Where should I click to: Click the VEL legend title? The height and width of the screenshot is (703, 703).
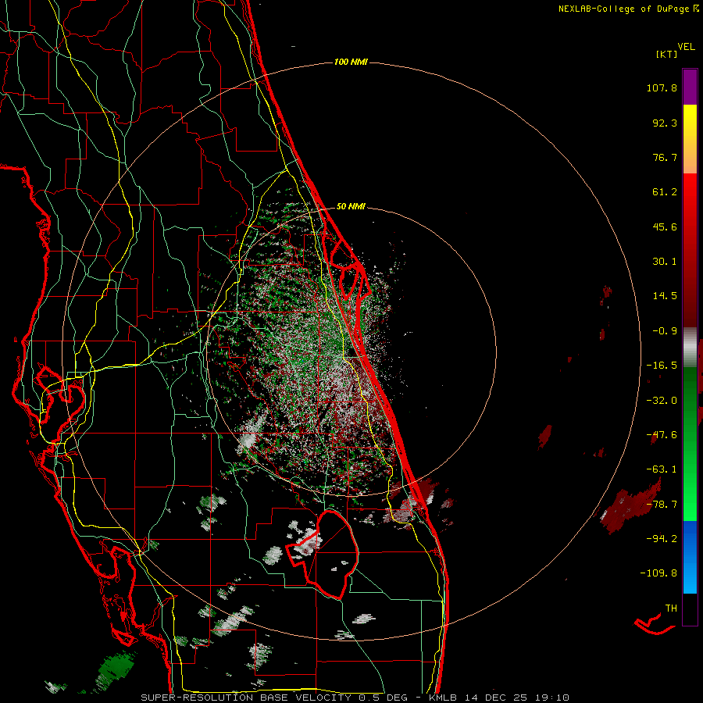686,47
